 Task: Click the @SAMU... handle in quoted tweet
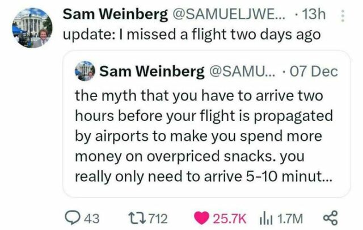[x=243, y=71]
